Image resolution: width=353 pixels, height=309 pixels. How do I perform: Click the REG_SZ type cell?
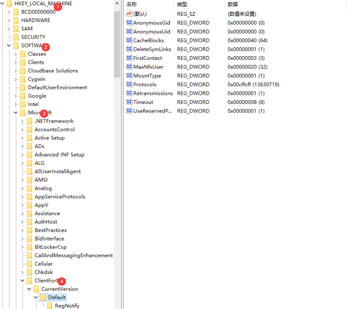pyautogui.click(x=186, y=14)
